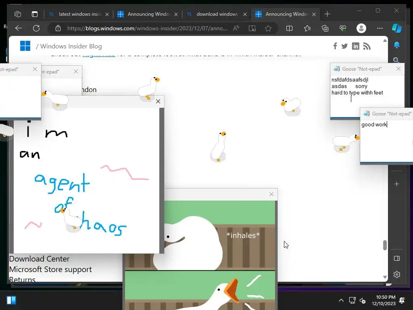
Task: Click the 'hard to type withh feet' text
Action: pyautogui.click(x=357, y=92)
